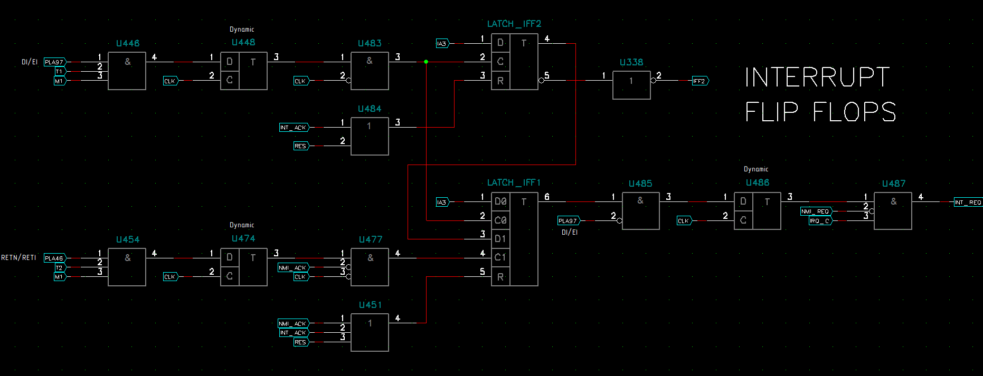Click the U477 AND gate
The width and height of the screenshot is (983, 376).
pyautogui.click(x=370, y=267)
